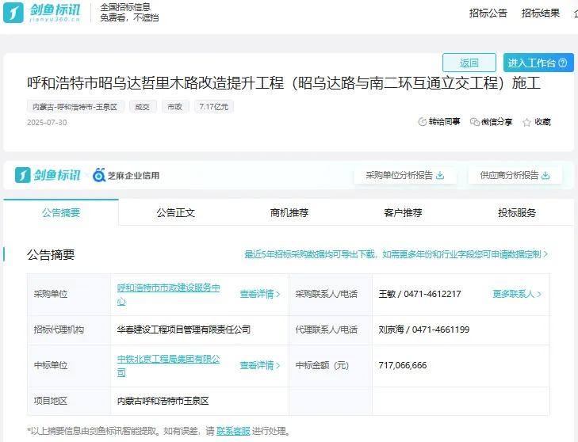Open 招标结果 in top navigation
Screen dimensions: 578x442
tap(541, 13)
